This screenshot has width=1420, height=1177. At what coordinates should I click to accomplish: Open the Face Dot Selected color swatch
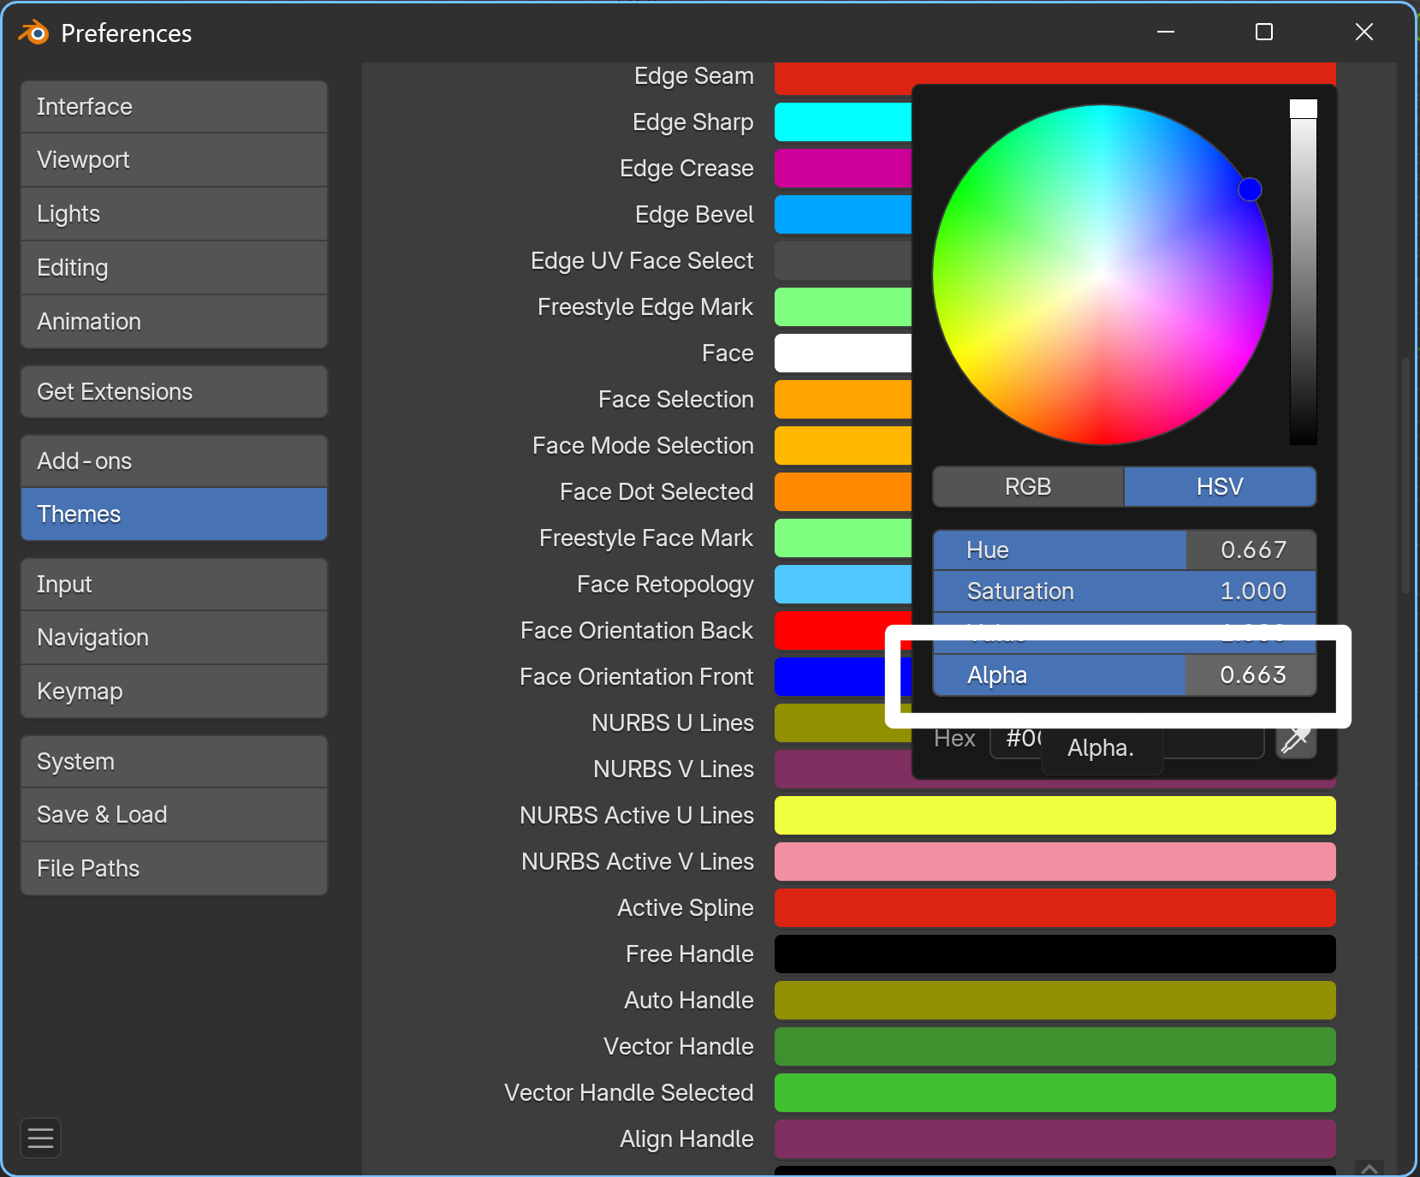point(843,491)
